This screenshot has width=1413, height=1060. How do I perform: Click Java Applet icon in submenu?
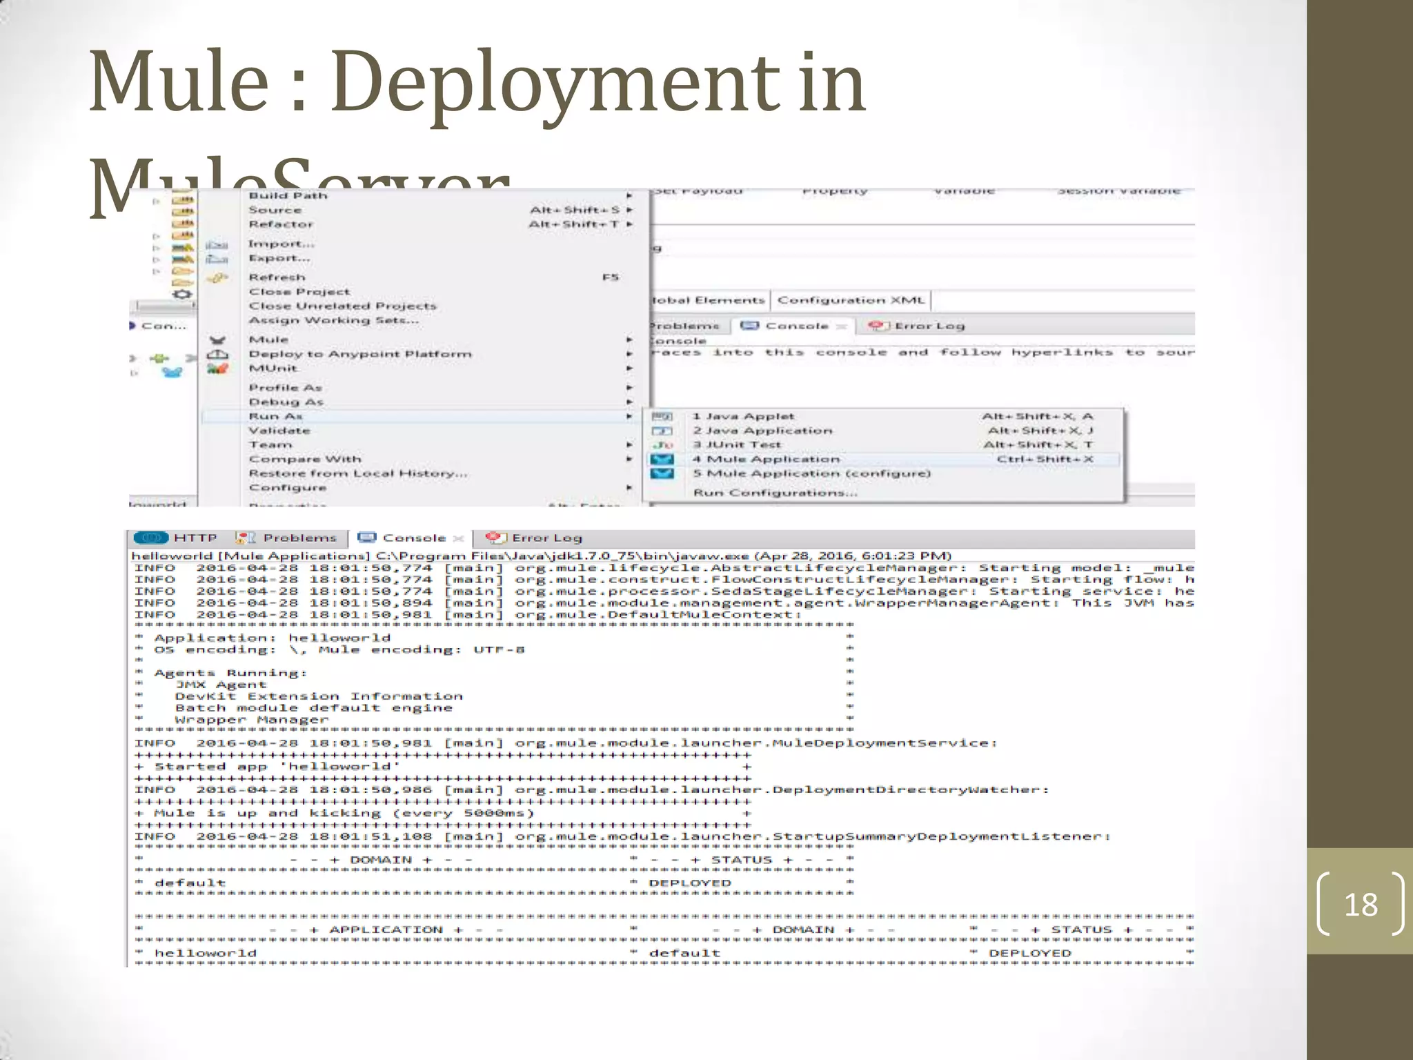[x=662, y=416]
